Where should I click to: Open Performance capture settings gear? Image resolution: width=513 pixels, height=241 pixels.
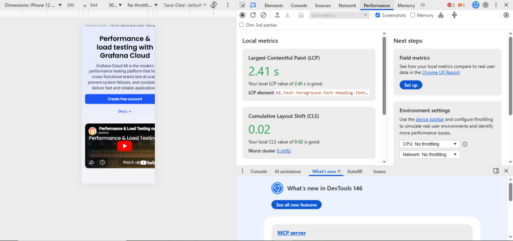click(506, 15)
